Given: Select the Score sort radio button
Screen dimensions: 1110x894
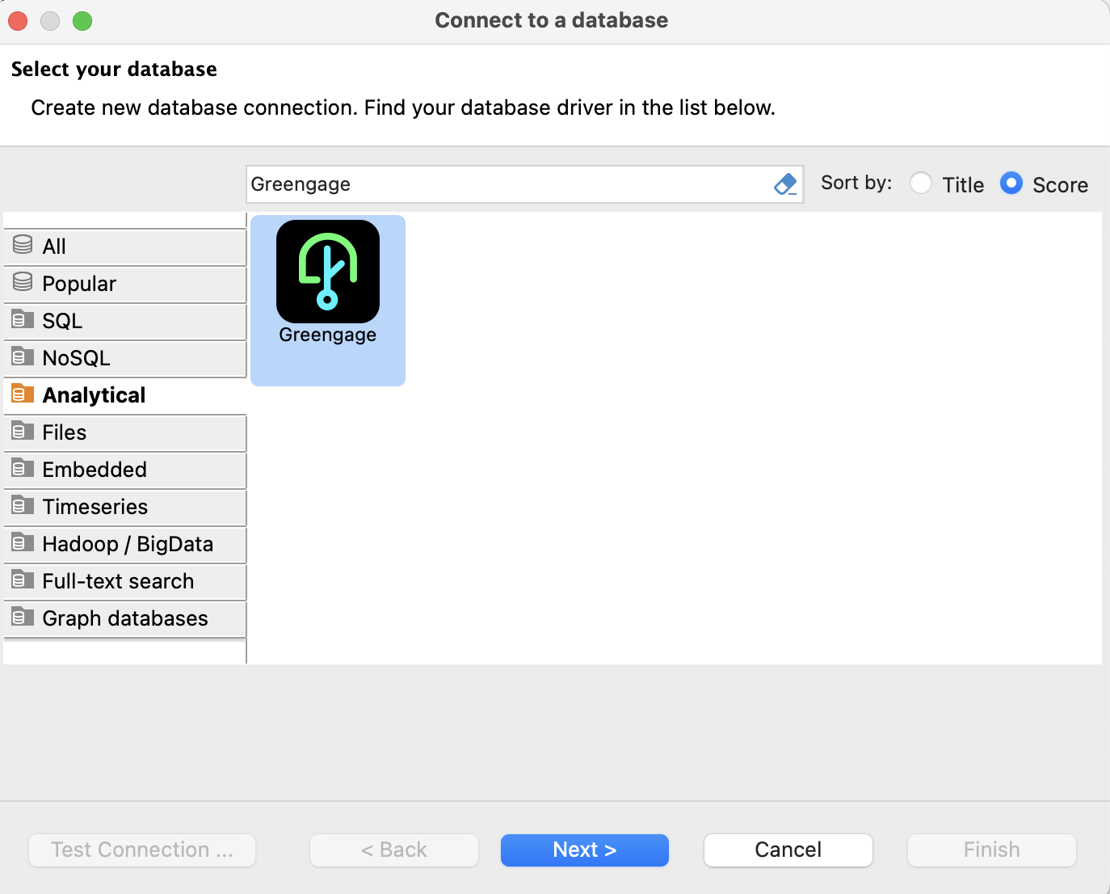Looking at the screenshot, I should pyautogui.click(x=1011, y=183).
